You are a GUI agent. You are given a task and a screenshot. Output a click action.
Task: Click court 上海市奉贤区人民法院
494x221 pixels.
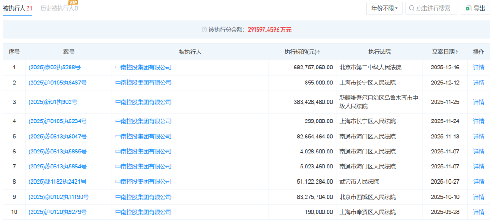tap(368, 212)
